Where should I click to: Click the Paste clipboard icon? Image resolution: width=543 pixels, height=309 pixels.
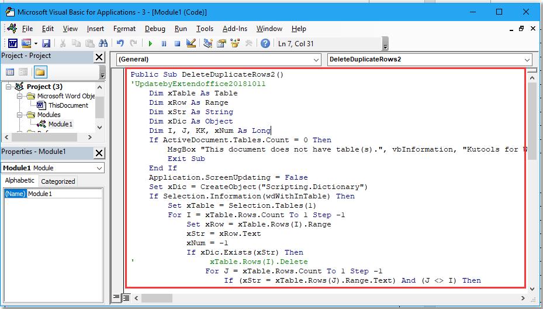point(89,43)
